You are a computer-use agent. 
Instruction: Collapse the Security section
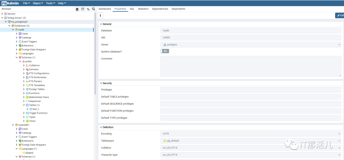click(101, 83)
